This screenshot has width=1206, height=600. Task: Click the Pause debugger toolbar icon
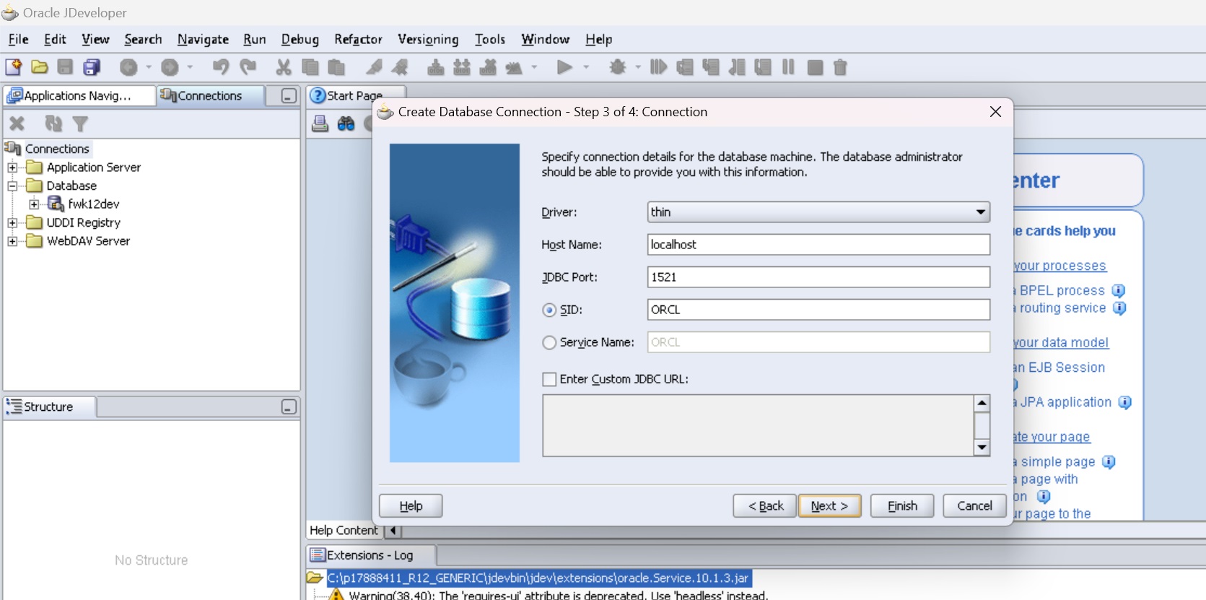pos(788,67)
